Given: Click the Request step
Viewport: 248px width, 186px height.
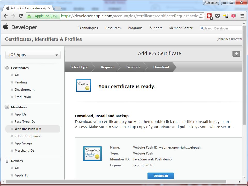Looking at the screenshot, I should coord(107,67).
